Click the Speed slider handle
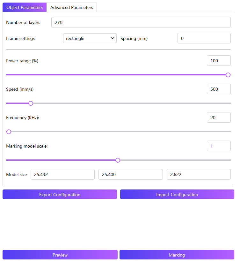 31,103
